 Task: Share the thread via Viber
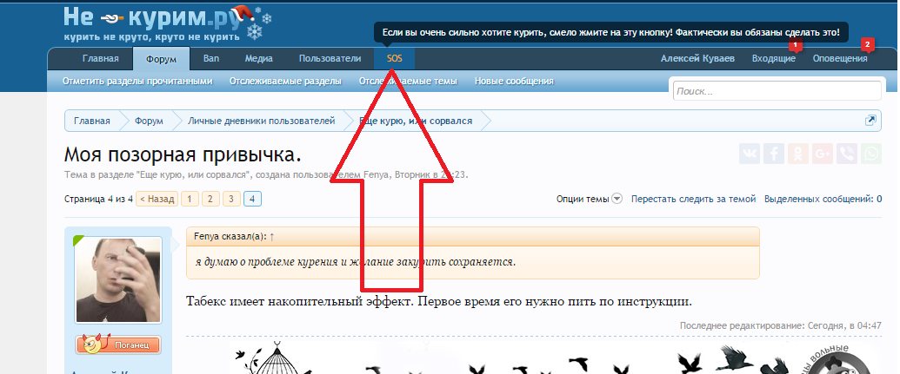tap(847, 154)
